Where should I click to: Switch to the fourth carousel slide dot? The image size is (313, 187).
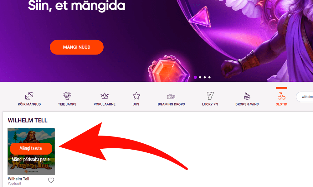209,77
